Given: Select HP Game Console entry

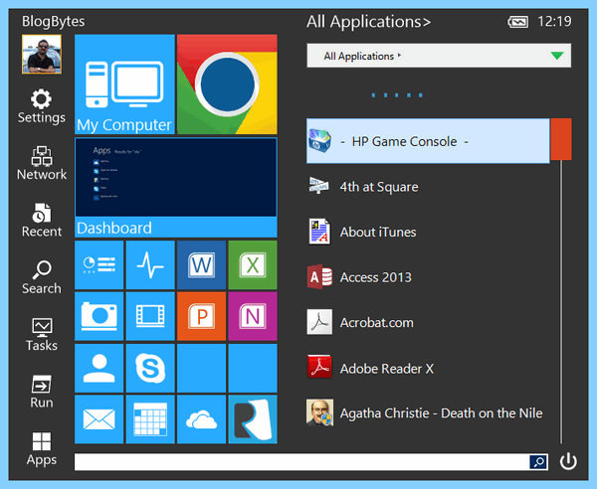Looking at the screenshot, I should (428, 141).
